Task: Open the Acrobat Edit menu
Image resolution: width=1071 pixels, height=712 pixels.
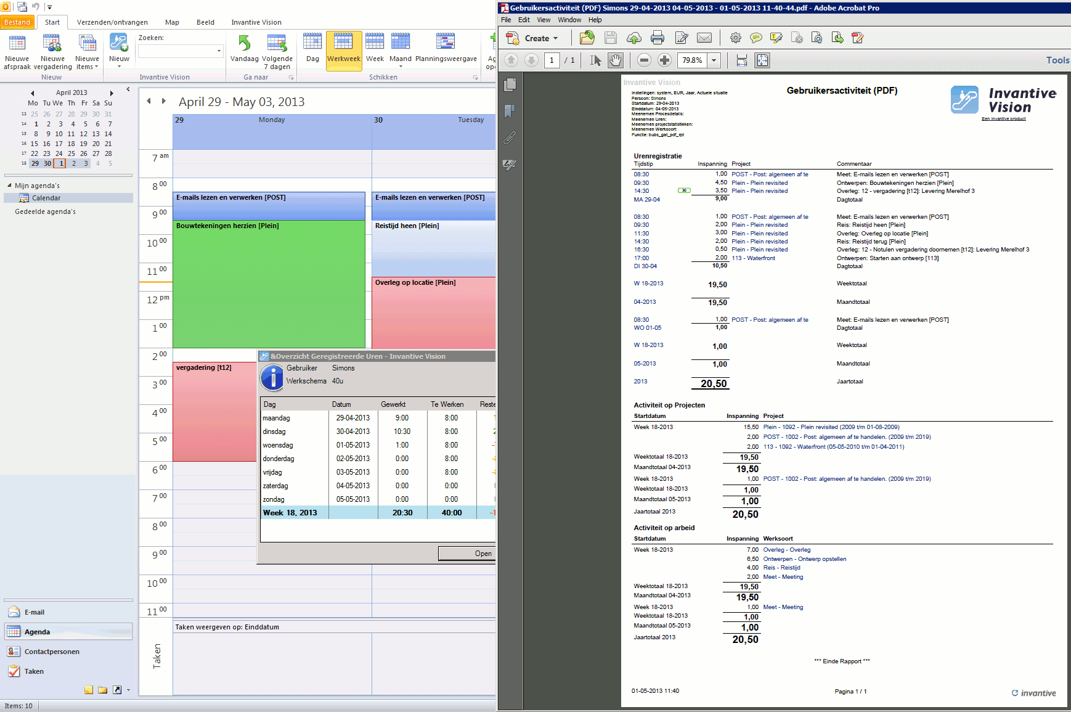Action: 524,20
